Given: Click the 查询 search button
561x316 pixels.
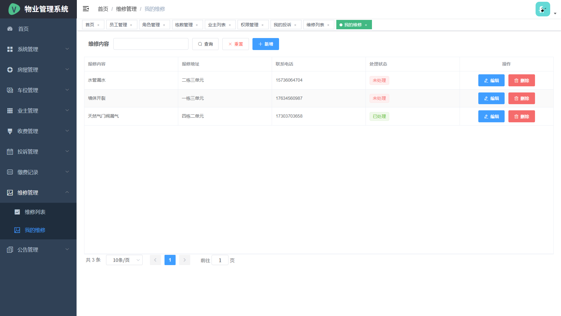Looking at the screenshot, I should [x=205, y=44].
